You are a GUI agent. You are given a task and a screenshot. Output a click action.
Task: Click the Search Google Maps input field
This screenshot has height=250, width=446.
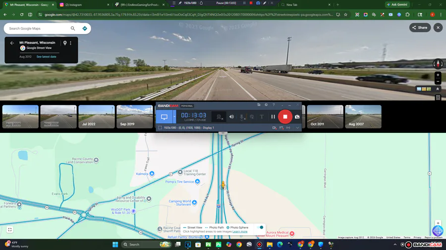[38, 28]
